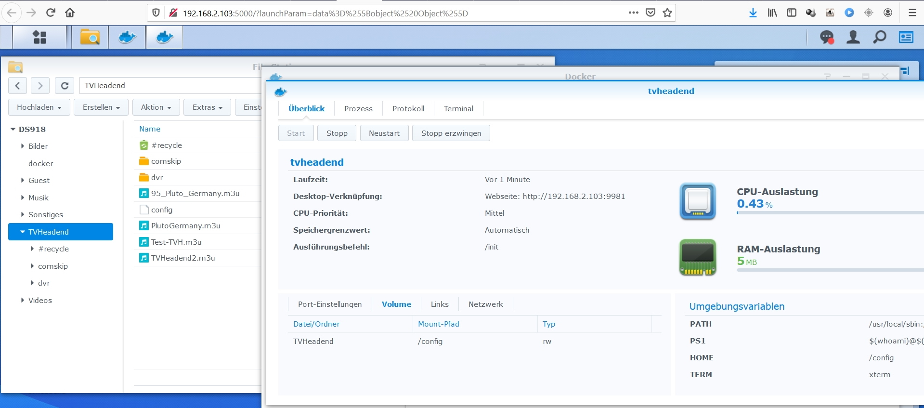Open the Firefox library icon

[x=772, y=13]
